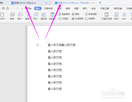The image size is (132, 102).
Task: Open the 章节 ribbon tab
Action: (x=85, y=8)
